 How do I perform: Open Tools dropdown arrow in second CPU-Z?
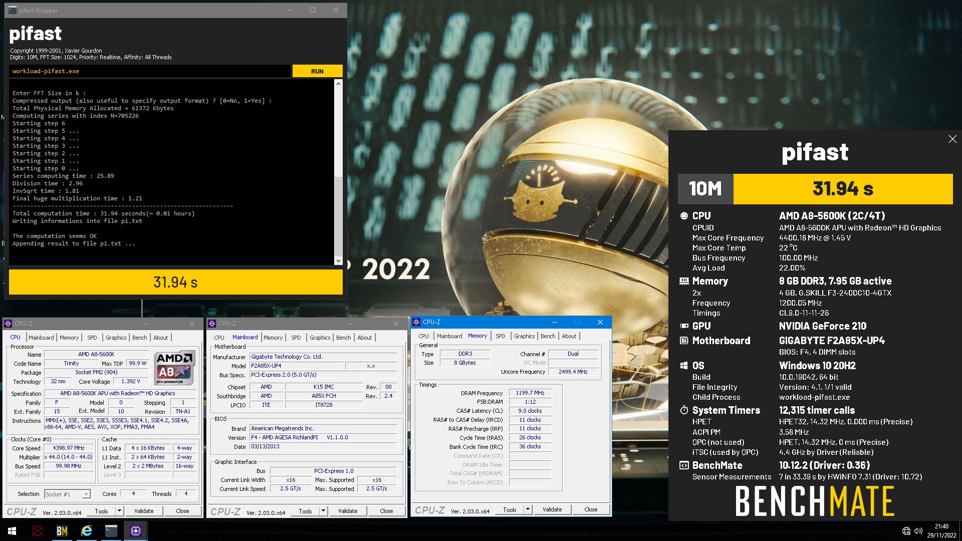323,511
